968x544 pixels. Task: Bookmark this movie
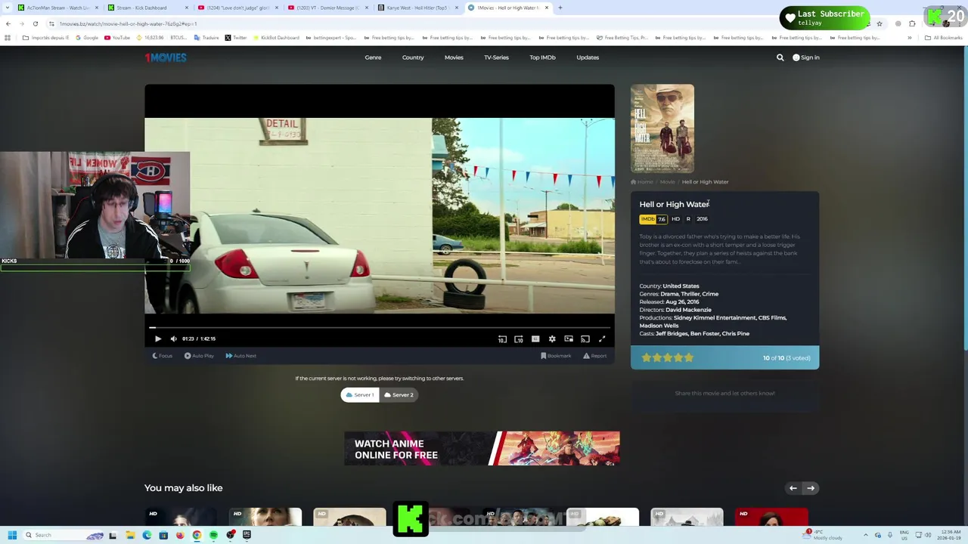tap(556, 356)
